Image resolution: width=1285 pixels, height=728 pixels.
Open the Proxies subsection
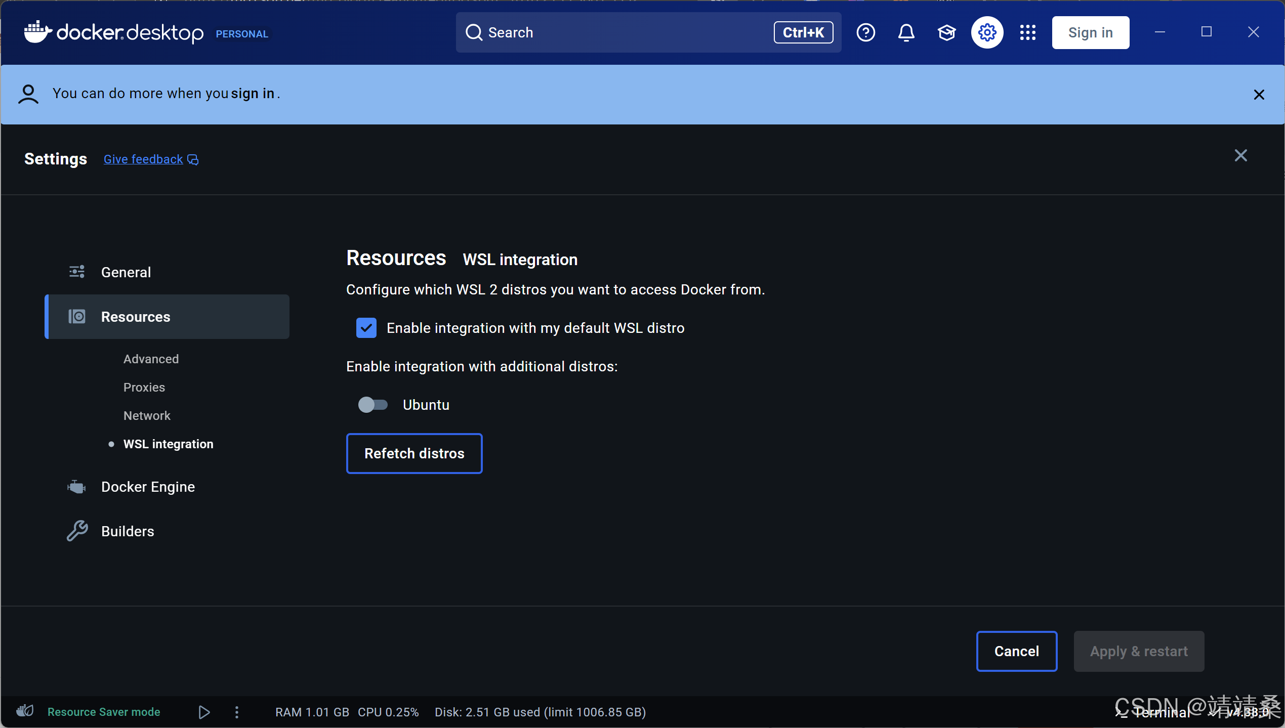(x=144, y=387)
